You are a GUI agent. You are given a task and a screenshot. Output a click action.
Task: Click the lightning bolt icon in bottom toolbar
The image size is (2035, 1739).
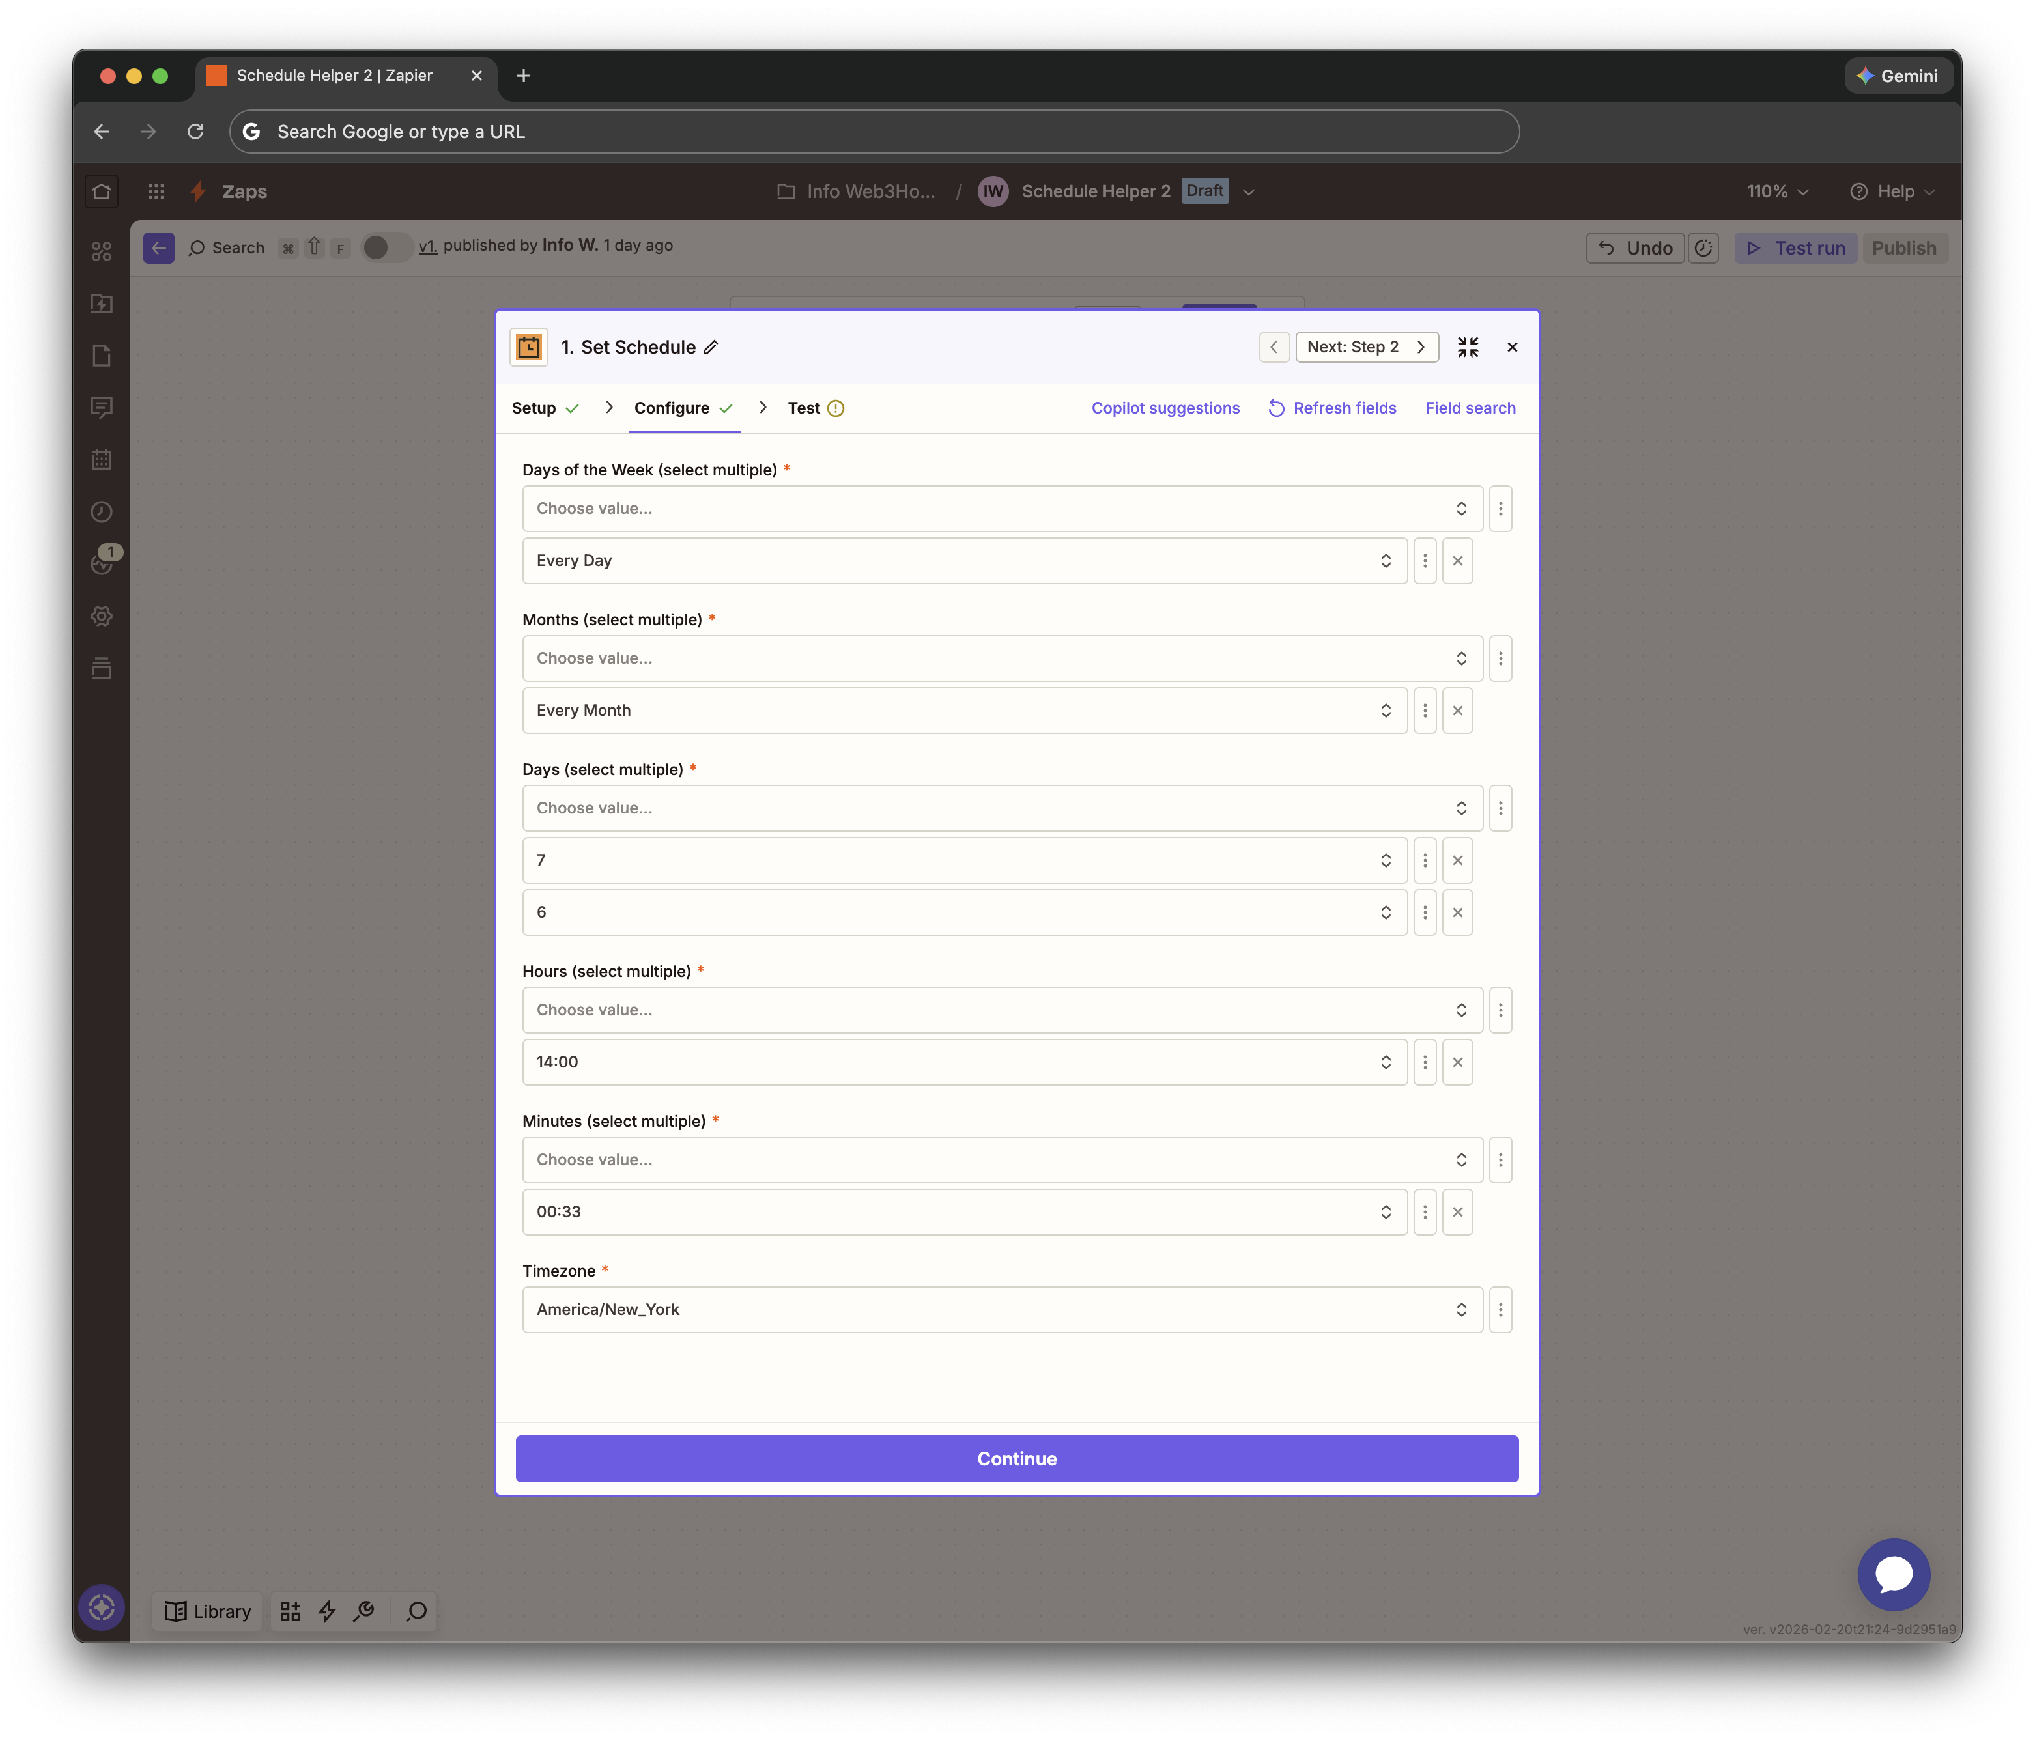coord(327,1611)
